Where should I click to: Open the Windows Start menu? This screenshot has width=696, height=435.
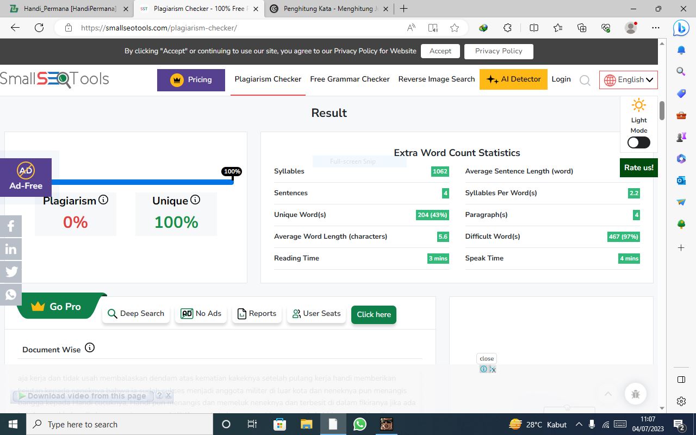pos(13,424)
